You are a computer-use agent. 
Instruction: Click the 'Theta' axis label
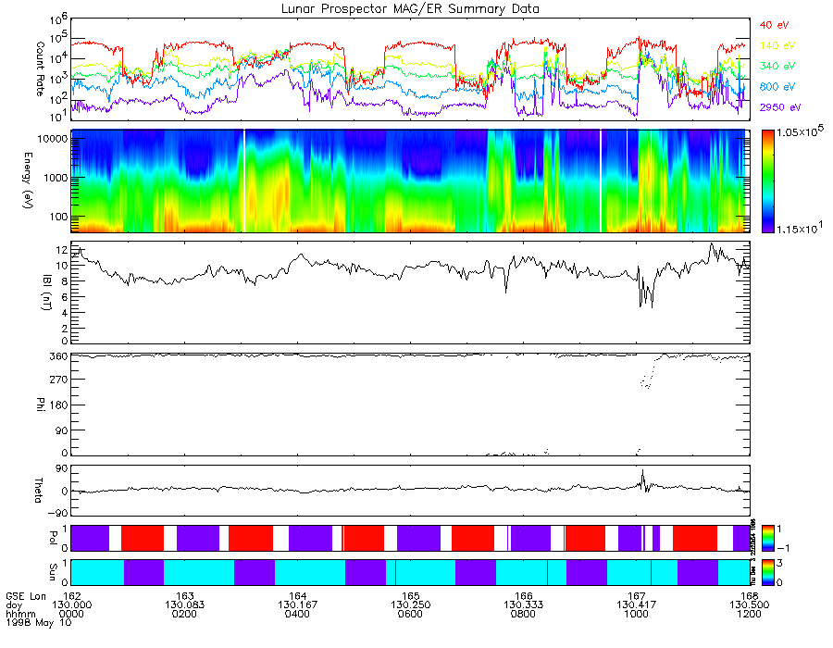(x=38, y=491)
